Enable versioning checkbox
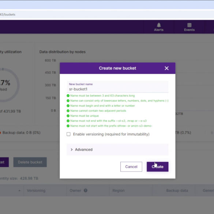Screen dimensions: 214x214 click(x=68, y=134)
